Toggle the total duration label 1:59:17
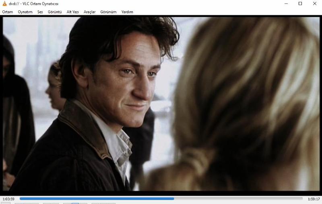The height and width of the screenshot is (204, 322). 314,199
